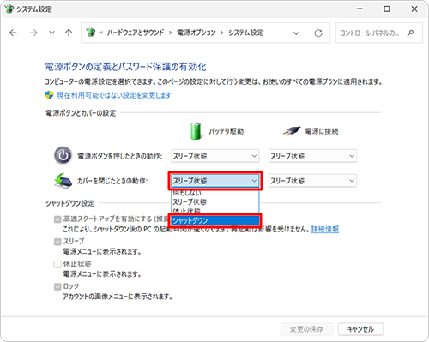Go forward with the right arrow
Screen dimensions: 429x342
click(x=33, y=33)
